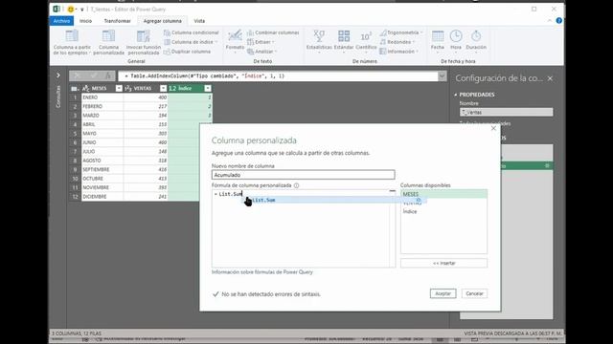Click Aceptar in the dialog
This screenshot has width=613, height=344.
click(443, 293)
